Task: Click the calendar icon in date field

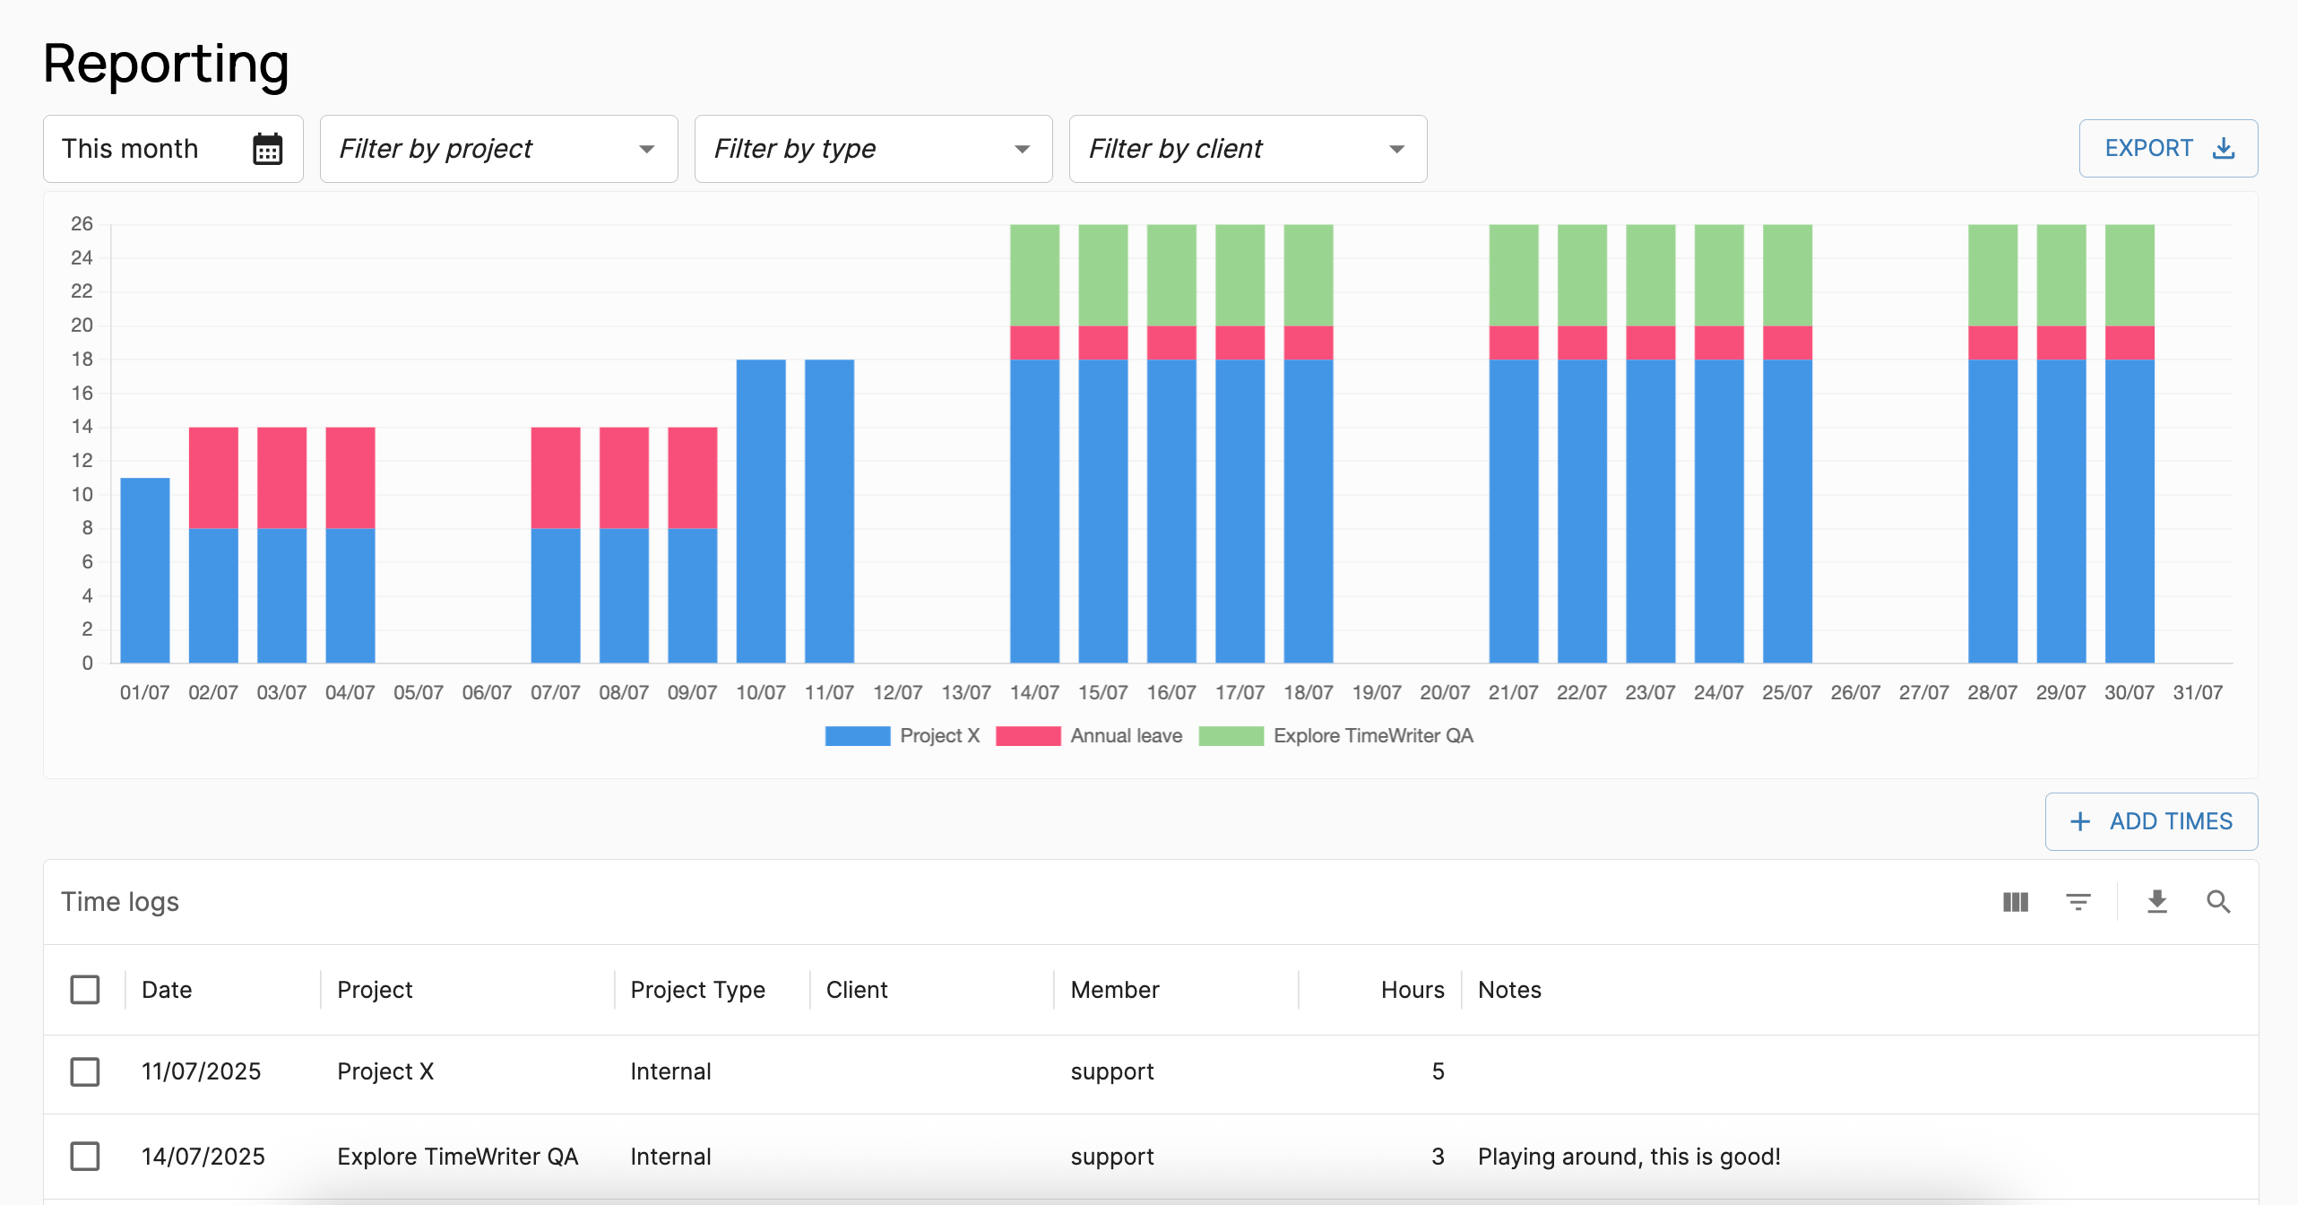Action: (267, 149)
